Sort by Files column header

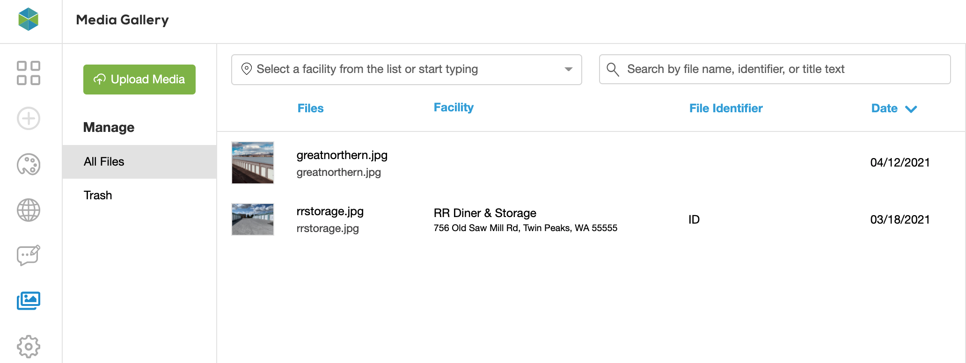(310, 109)
